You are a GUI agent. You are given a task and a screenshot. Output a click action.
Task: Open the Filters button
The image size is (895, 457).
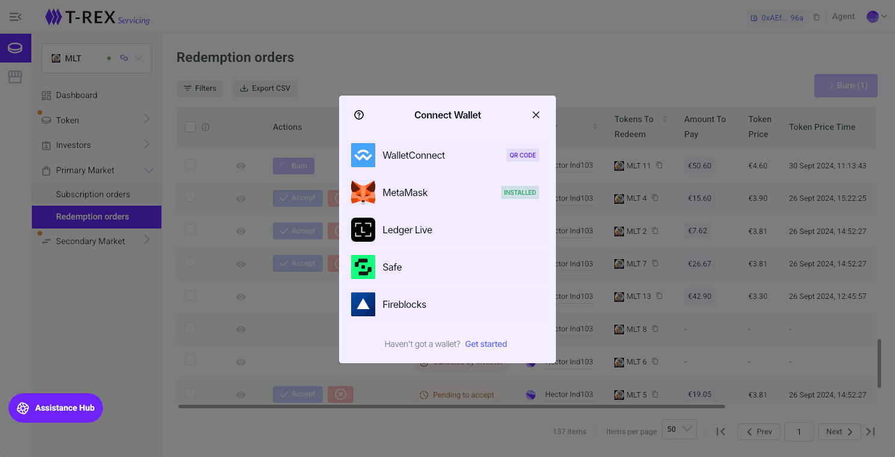[200, 88]
